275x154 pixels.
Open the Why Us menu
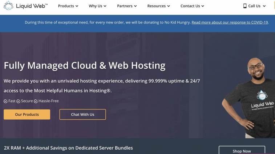click(x=97, y=6)
